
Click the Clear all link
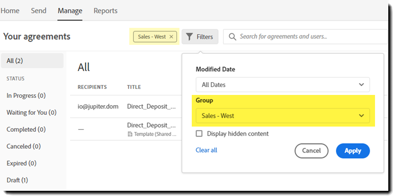point(206,150)
